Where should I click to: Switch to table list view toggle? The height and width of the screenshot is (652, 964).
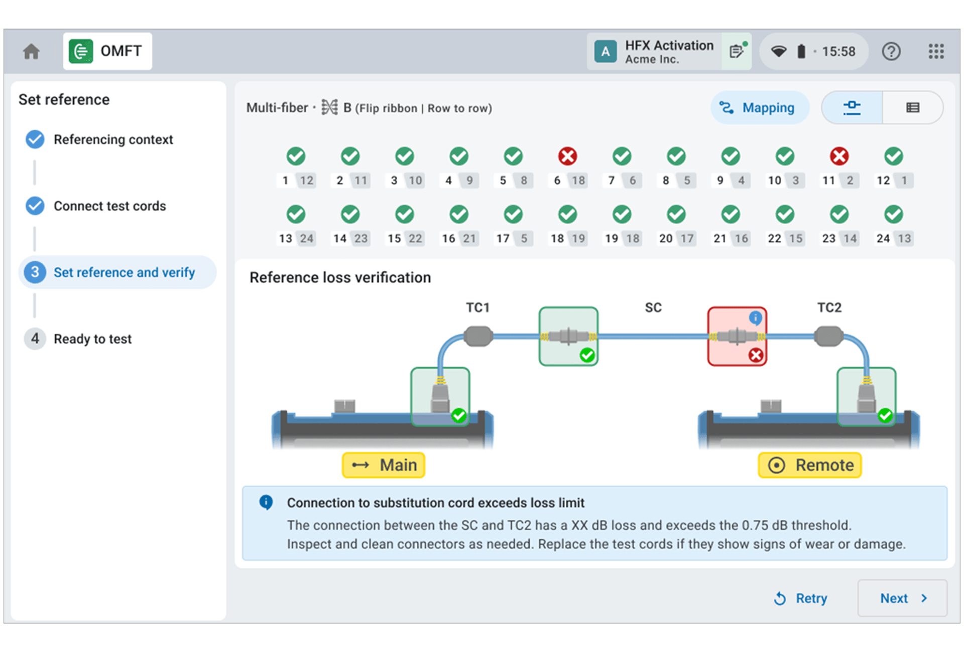(912, 108)
